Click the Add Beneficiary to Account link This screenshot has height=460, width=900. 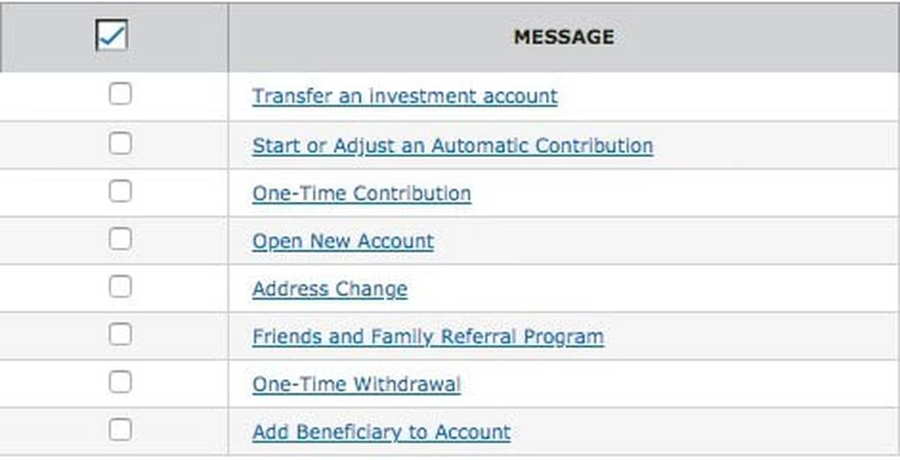(381, 433)
